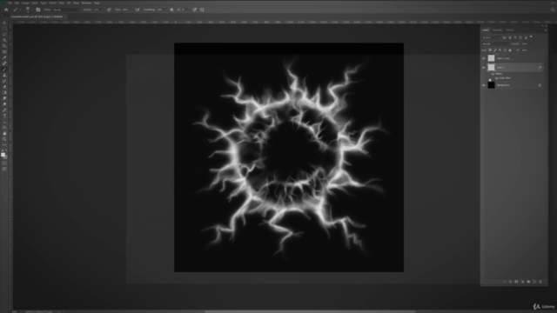Open brush Opacity slider dropdown
This screenshot has height=313, width=557.
click(x=102, y=10)
